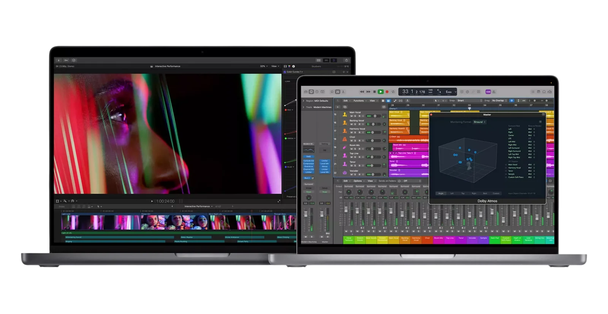Expand the Track: Modern Machines section

tap(303, 107)
